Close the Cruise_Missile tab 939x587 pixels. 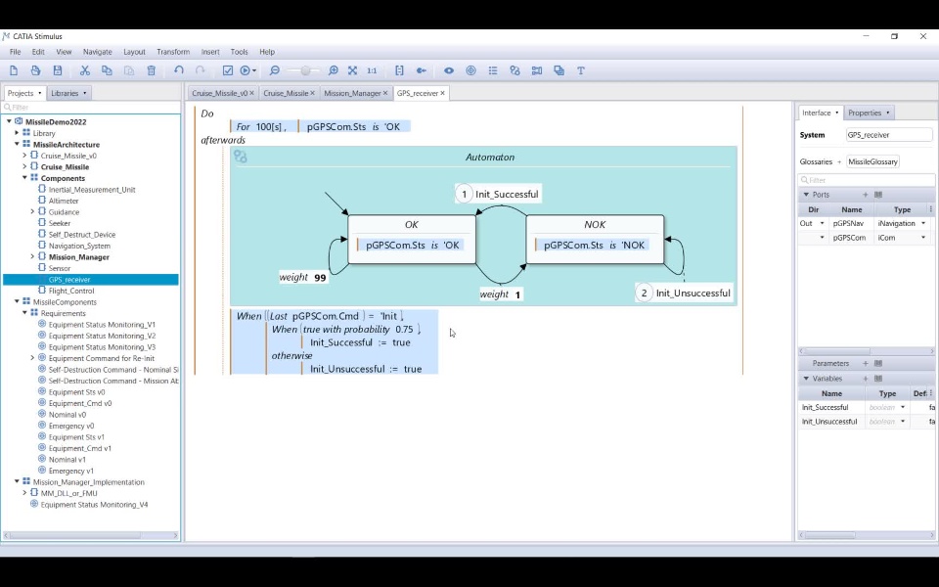[x=312, y=93]
